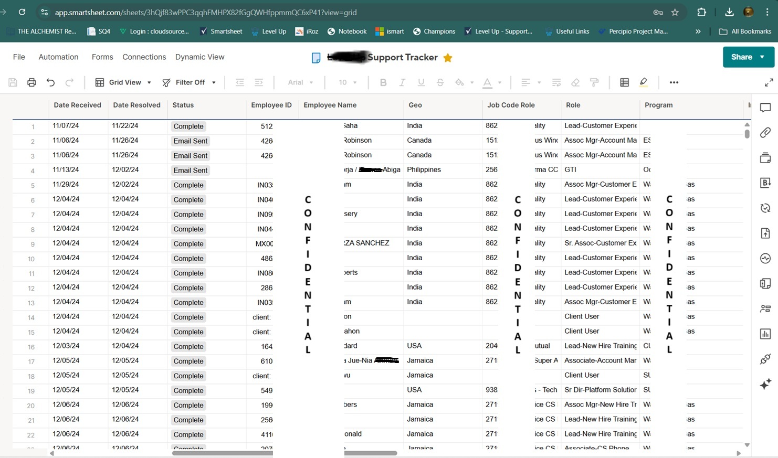778x458 pixels.
Task: Click the Undo arrow icon
Action: pos(50,82)
